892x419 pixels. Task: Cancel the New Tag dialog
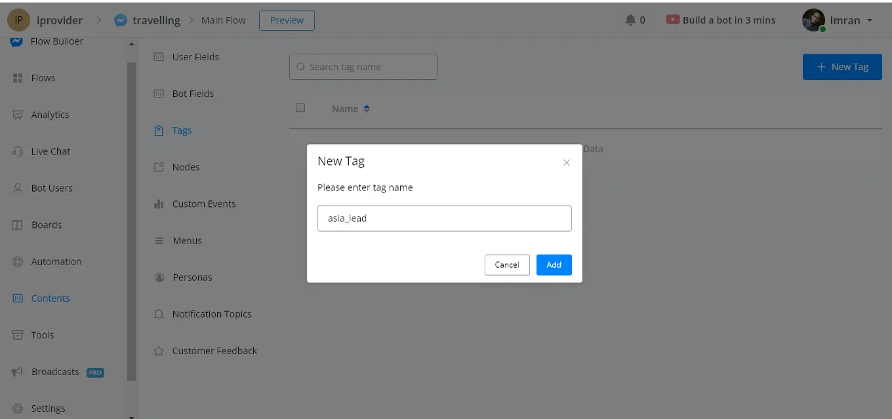pos(507,264)
